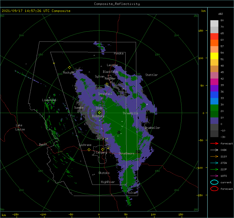The height and width of the screenshot is (218, 234).
Task: Click the Ponoka city label
Action: (119, 53)
